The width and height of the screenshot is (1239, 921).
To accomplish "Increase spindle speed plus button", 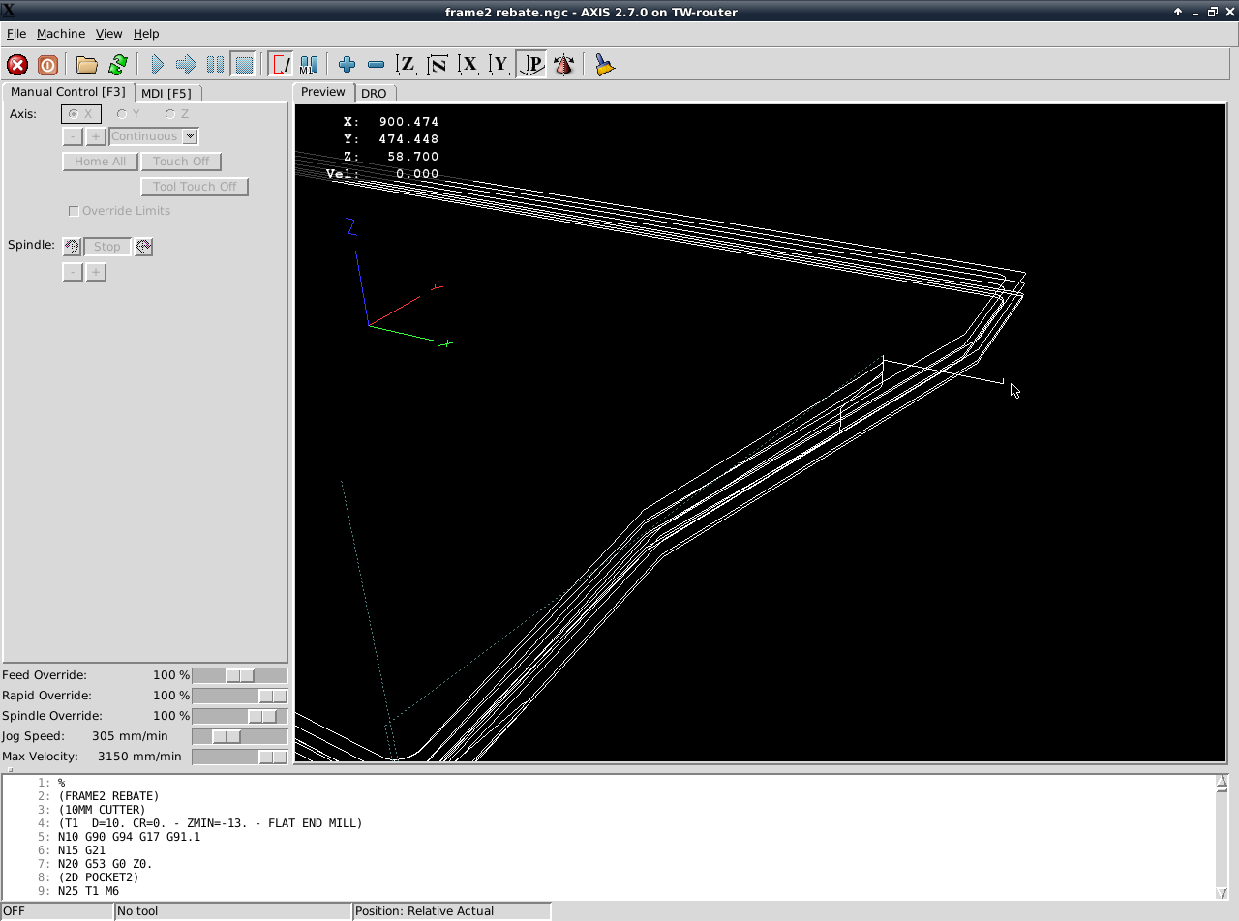I will pyautogui.click(x=96, y=272).
